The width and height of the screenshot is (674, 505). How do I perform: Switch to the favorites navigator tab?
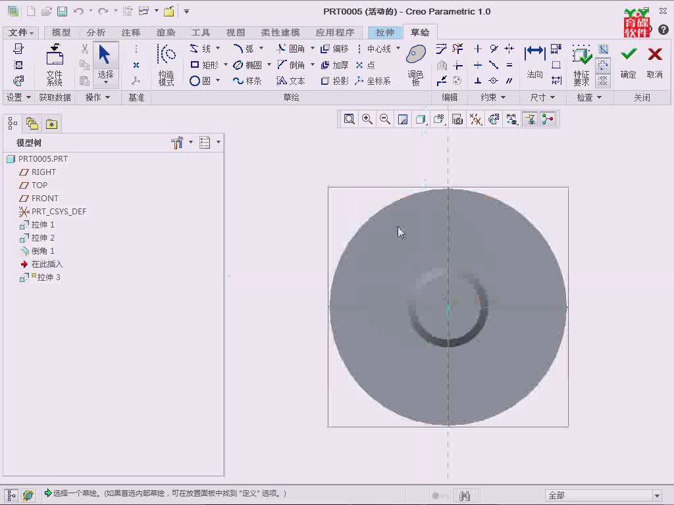point(51,124)
